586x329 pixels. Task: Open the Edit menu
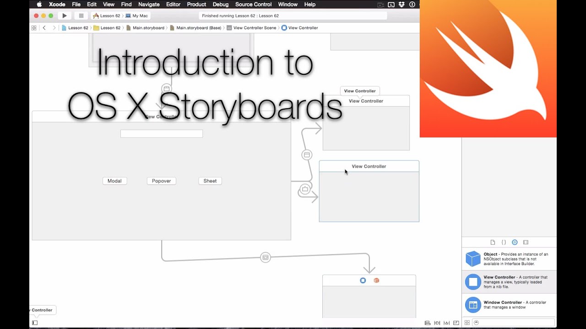[92, 4]
